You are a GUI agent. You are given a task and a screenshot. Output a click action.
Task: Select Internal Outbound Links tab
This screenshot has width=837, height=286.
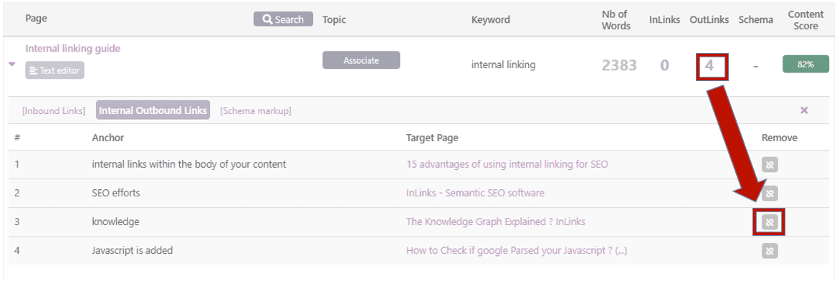(153, 110)
